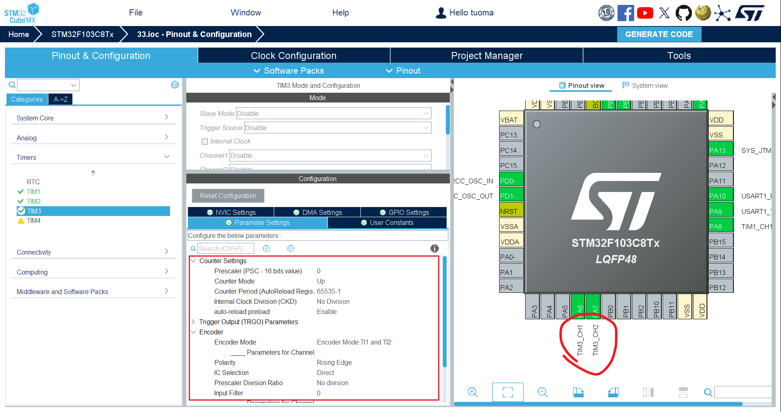Open the peripheral search combo box

[48, 85]
